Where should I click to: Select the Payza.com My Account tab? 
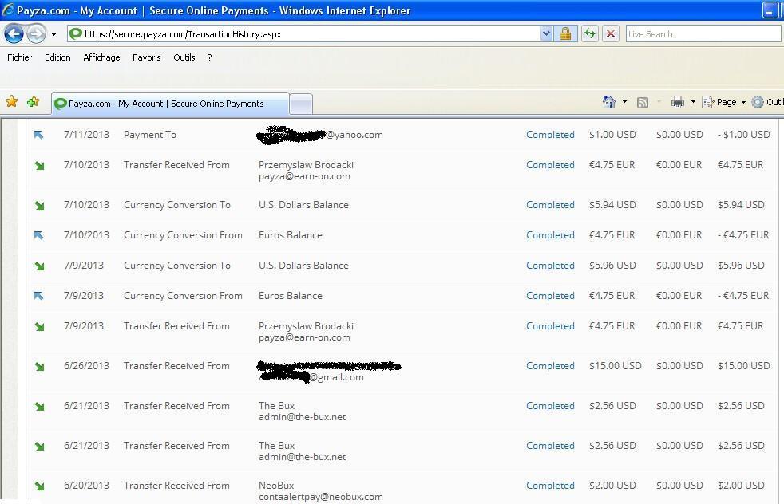coord(170,104)
